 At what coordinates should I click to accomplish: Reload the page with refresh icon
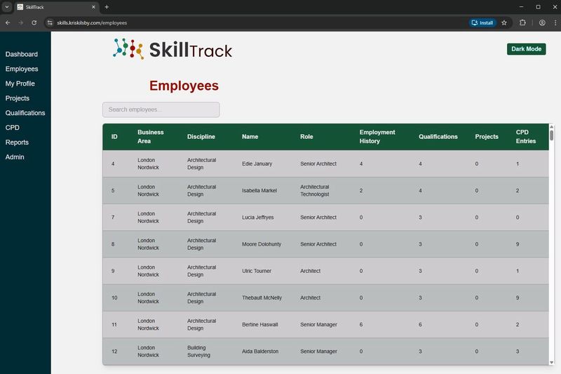[x=34, y=22]
